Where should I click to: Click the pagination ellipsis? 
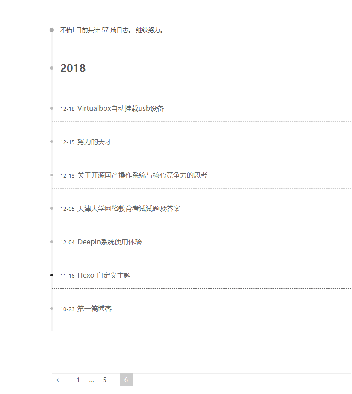click(x=92, y=380)
